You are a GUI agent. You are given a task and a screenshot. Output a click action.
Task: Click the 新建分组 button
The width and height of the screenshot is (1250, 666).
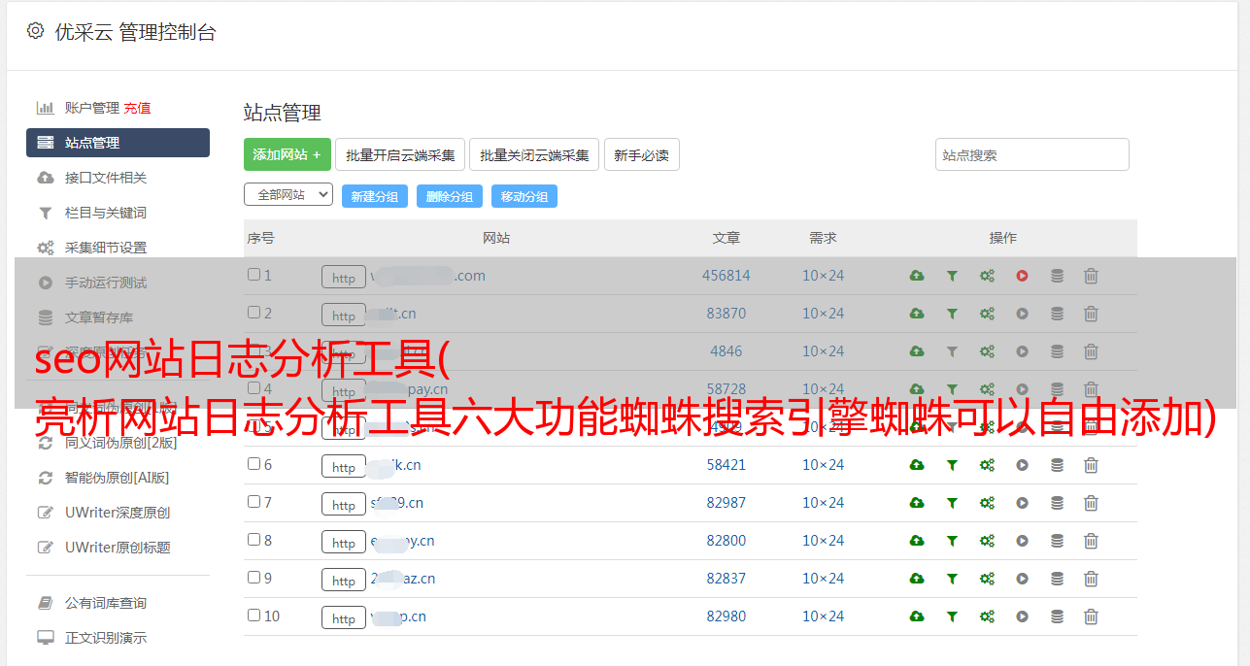(375, 196)
